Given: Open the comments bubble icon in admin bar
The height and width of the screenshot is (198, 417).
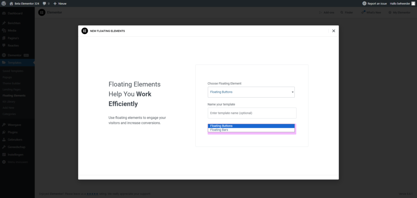Looking at the screenshot, I should point(44,3).
